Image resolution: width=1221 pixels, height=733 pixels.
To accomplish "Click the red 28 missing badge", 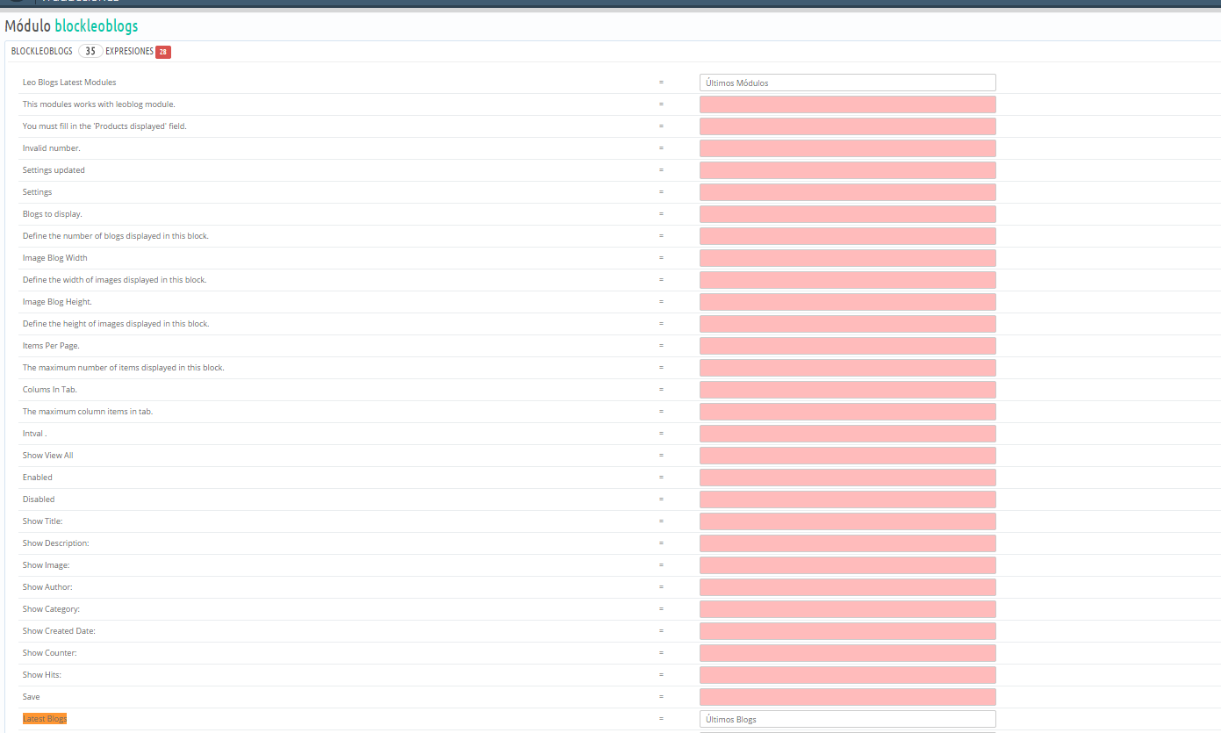I will [163, 52].
